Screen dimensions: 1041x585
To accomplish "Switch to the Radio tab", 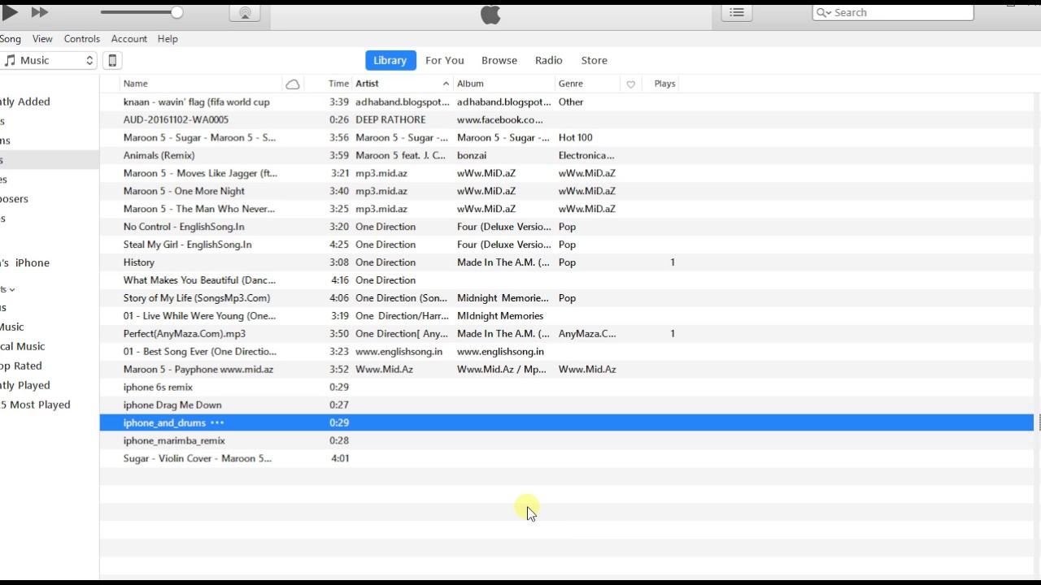I will (x=549, y=60).
